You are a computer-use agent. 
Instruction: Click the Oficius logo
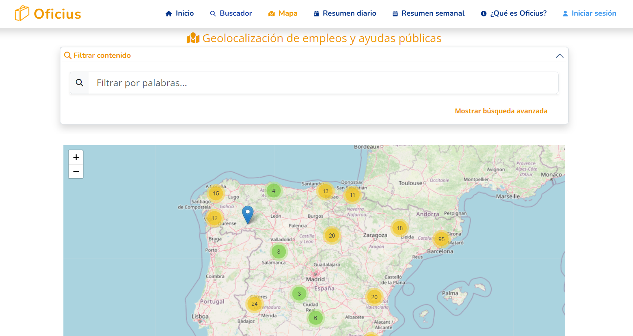click(48, 14)
